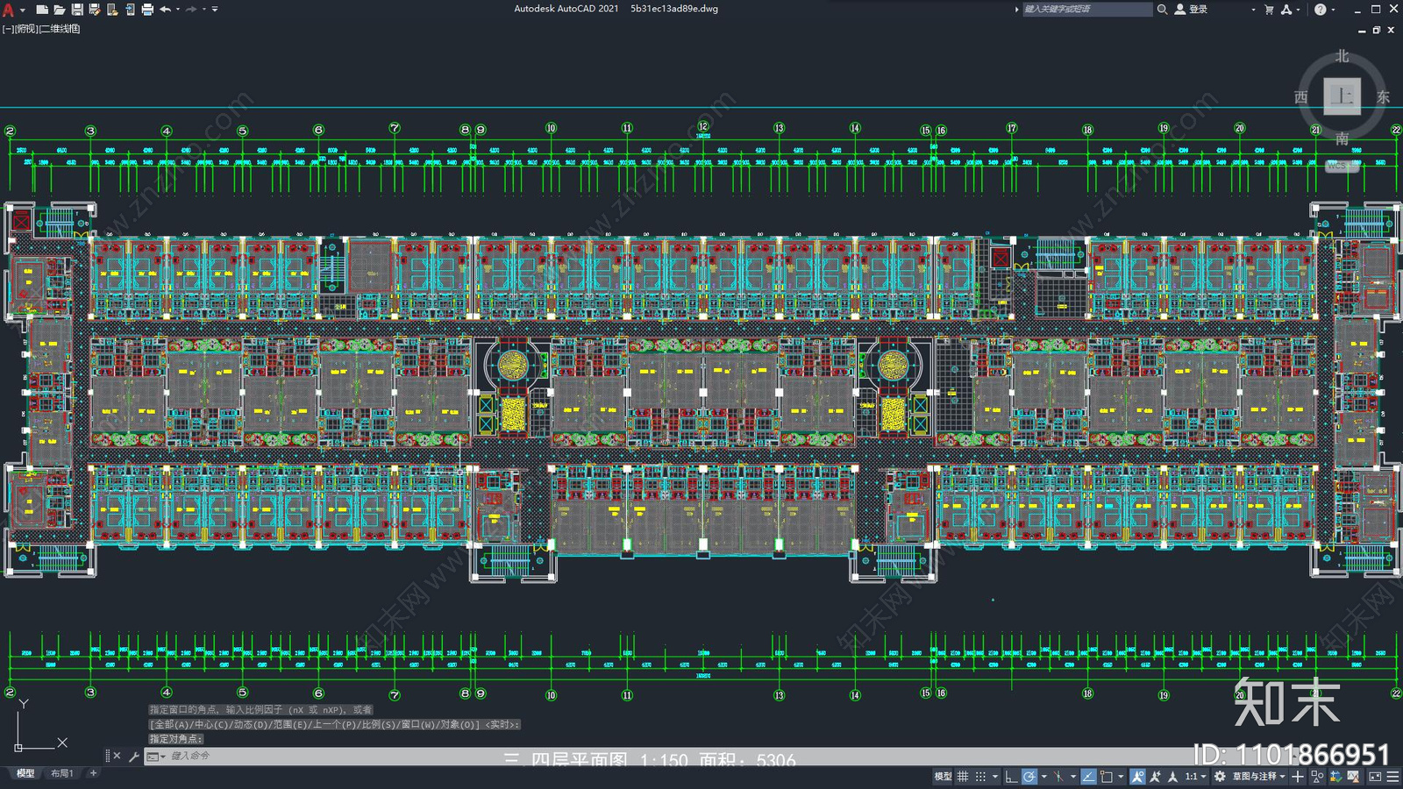The image size is (1403, 789).
Task: Click the annotation monitor plus icon
Action: point(1298,777)
